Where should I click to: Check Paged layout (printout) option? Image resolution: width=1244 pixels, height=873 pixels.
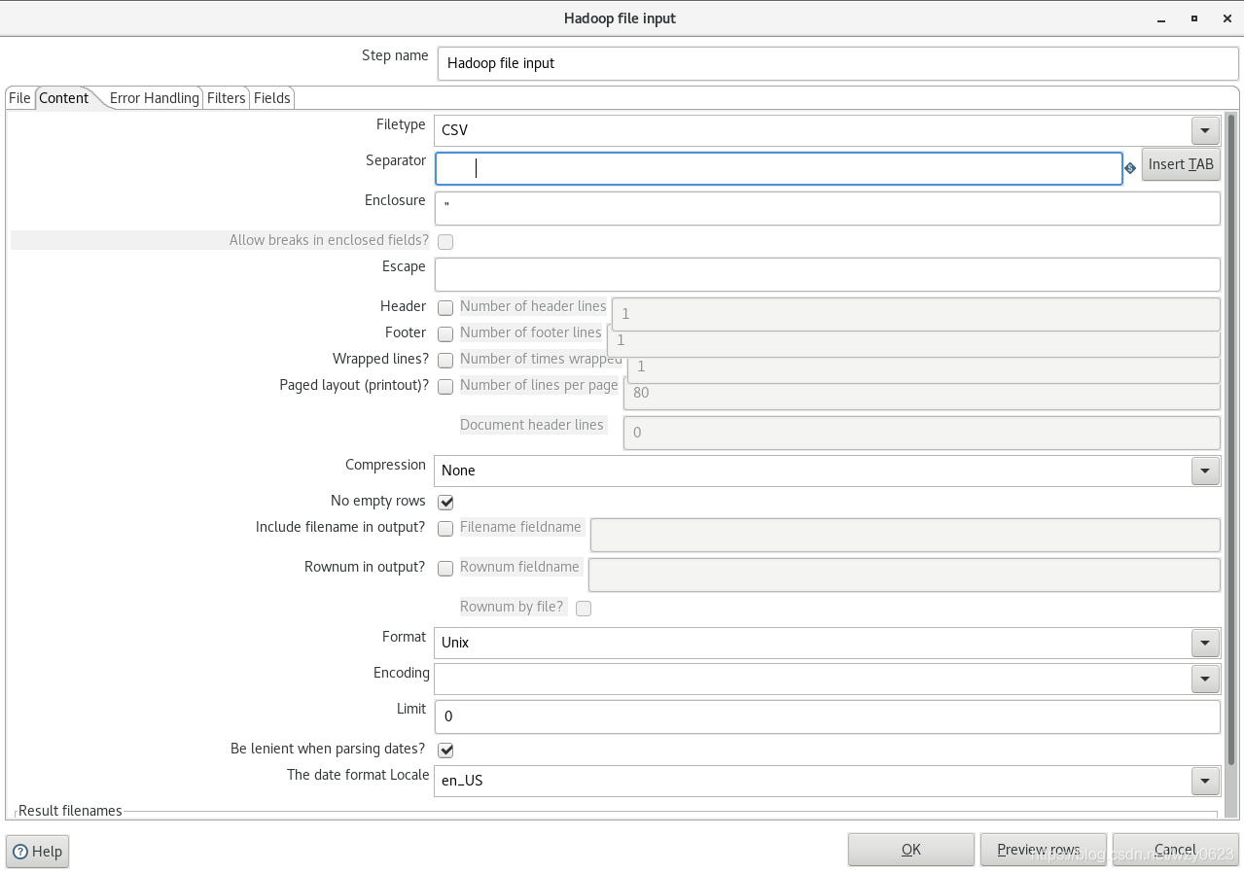click(x=445, y=386)
